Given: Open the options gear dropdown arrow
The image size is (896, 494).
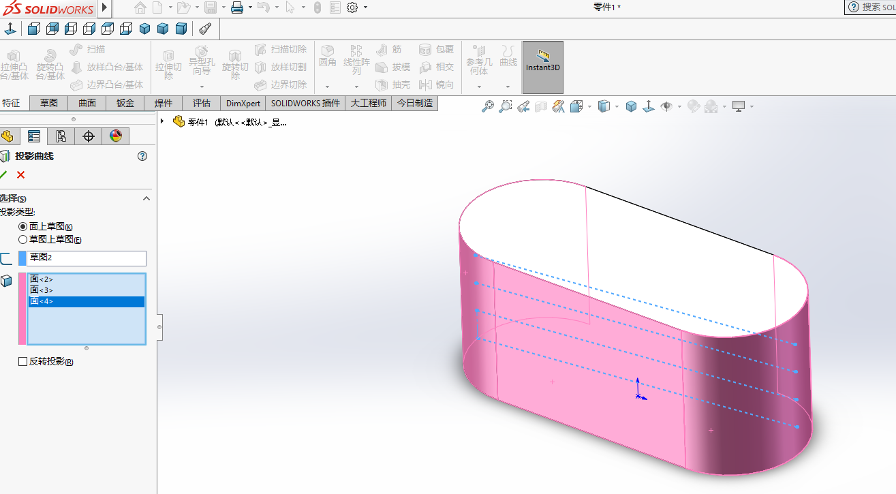Looking at the screenshot, I should pos(365,7).
